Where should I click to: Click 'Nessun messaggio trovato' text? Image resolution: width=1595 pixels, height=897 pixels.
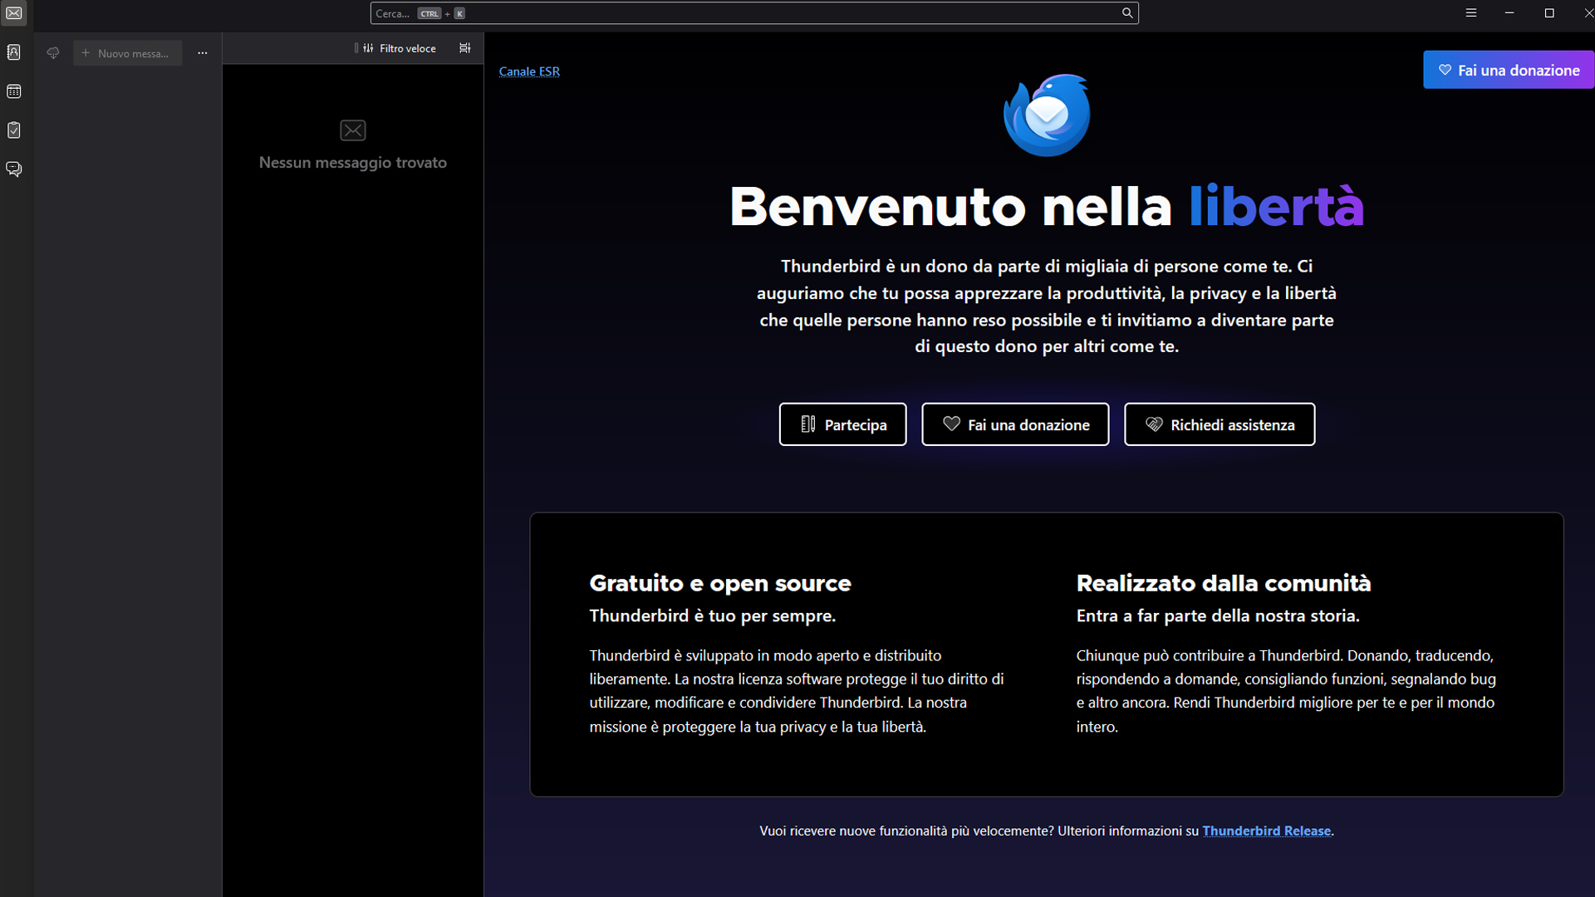pos(353,163)
